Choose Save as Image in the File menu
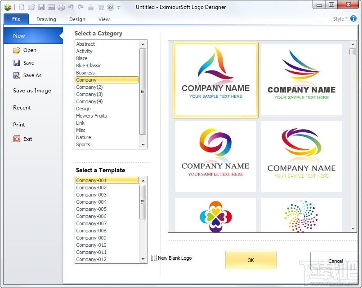The width and height of the screenshot is (362, 288). point(32,91)
